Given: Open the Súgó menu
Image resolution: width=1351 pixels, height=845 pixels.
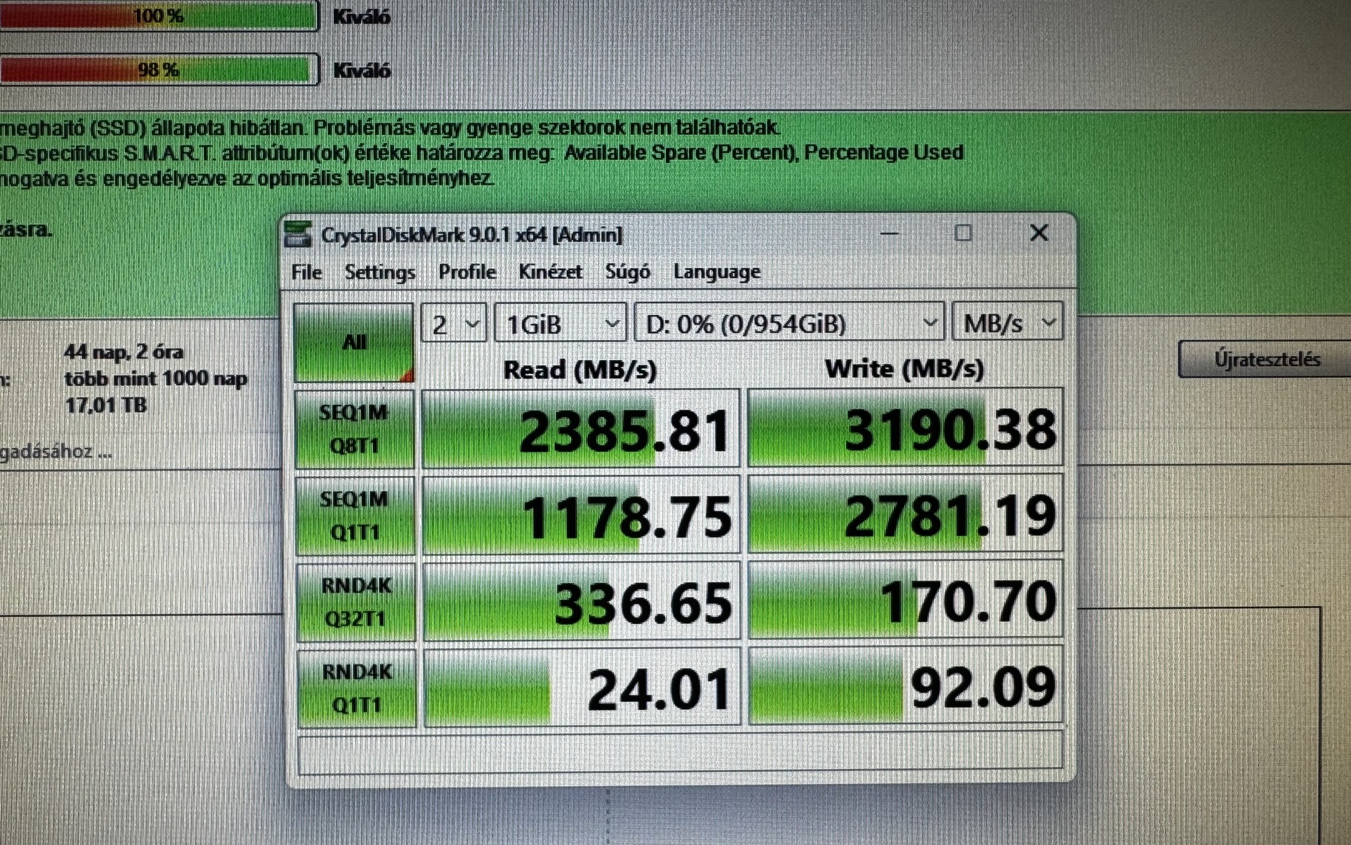Looking at the screenshot, I should click(628, 272).
